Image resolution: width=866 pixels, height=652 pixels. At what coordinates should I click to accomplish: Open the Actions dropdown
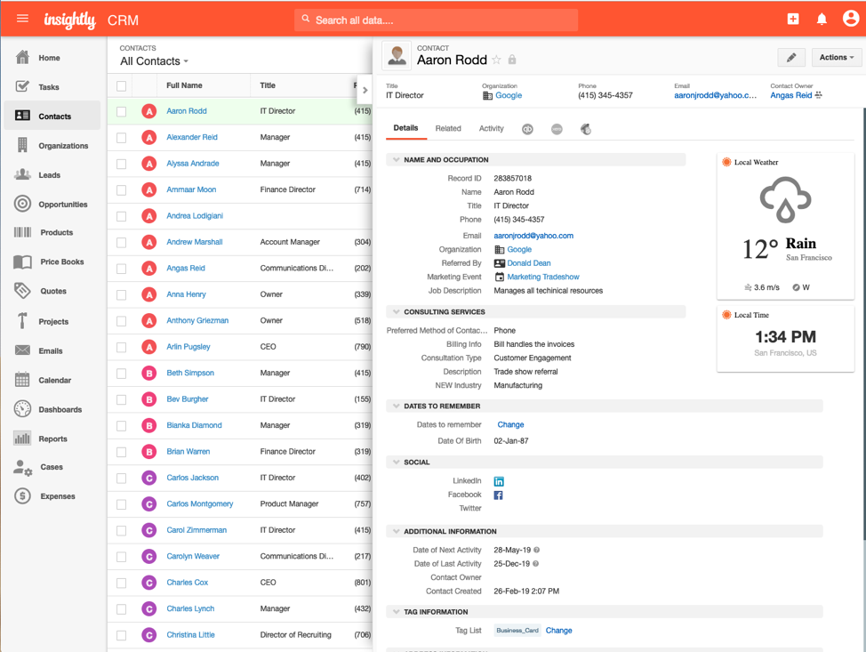(834, 57)
